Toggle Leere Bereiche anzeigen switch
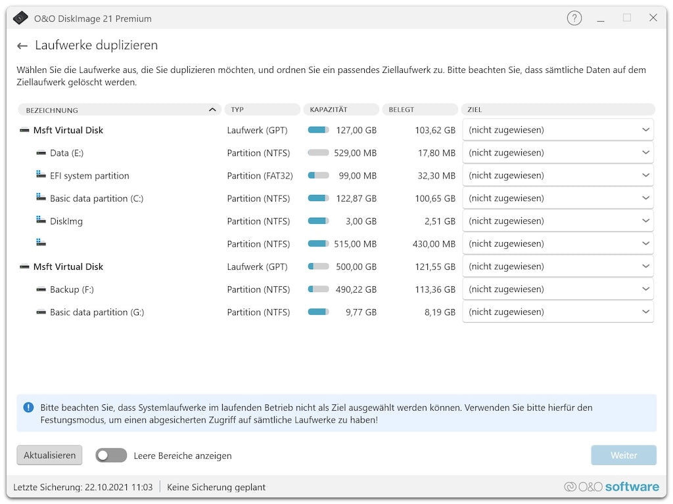Viewport: 673px width, 504px height. [111, 455]
